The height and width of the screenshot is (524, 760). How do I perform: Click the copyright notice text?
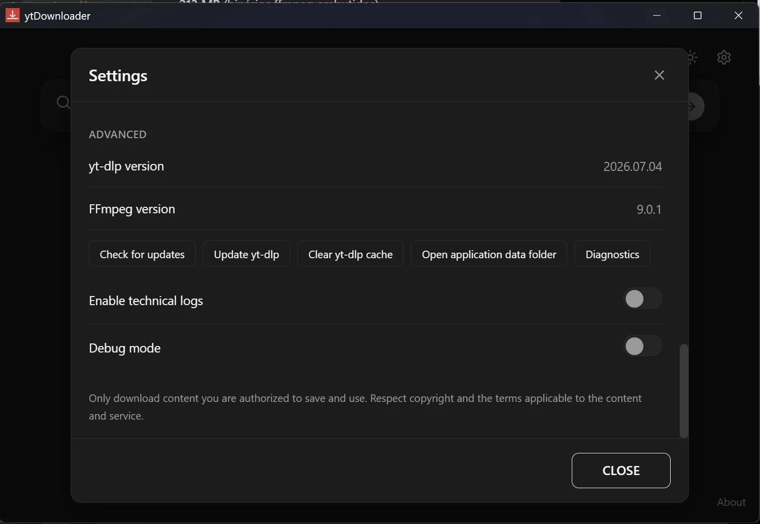pyautogui.click(x=365, y=407)
